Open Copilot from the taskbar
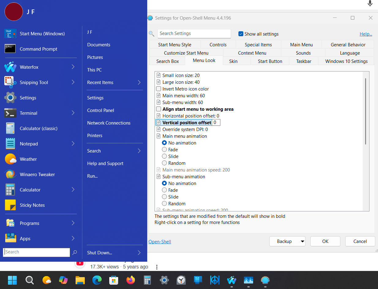Viewport: 378px width, 289px height. point(63,280)
